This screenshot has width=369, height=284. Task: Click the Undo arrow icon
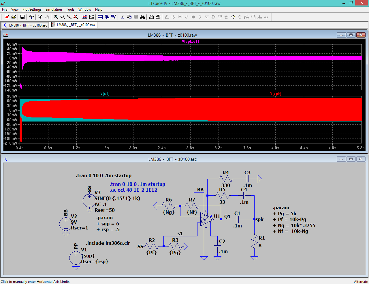[x=233, y=17]
